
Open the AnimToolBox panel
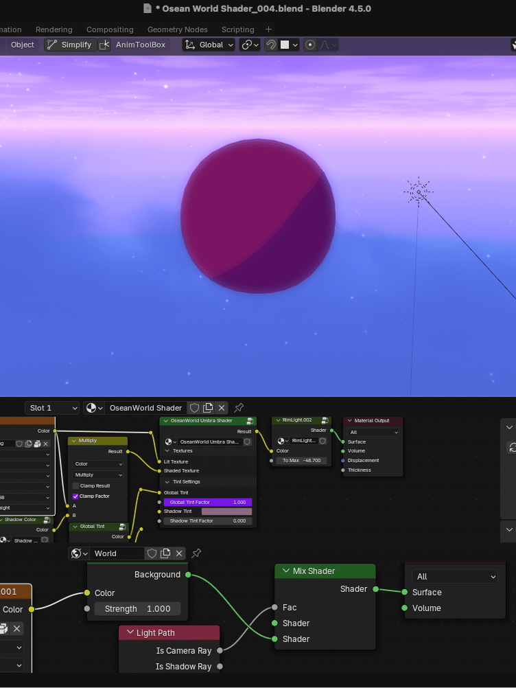pyautogui.click(x=140, y=45)
